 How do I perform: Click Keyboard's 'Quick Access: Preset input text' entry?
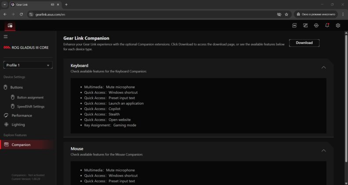tap(110, 98)
